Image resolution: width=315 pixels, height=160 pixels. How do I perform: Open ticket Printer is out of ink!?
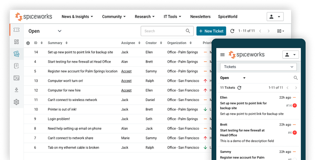pyautogui.click(x=62, y=109)
